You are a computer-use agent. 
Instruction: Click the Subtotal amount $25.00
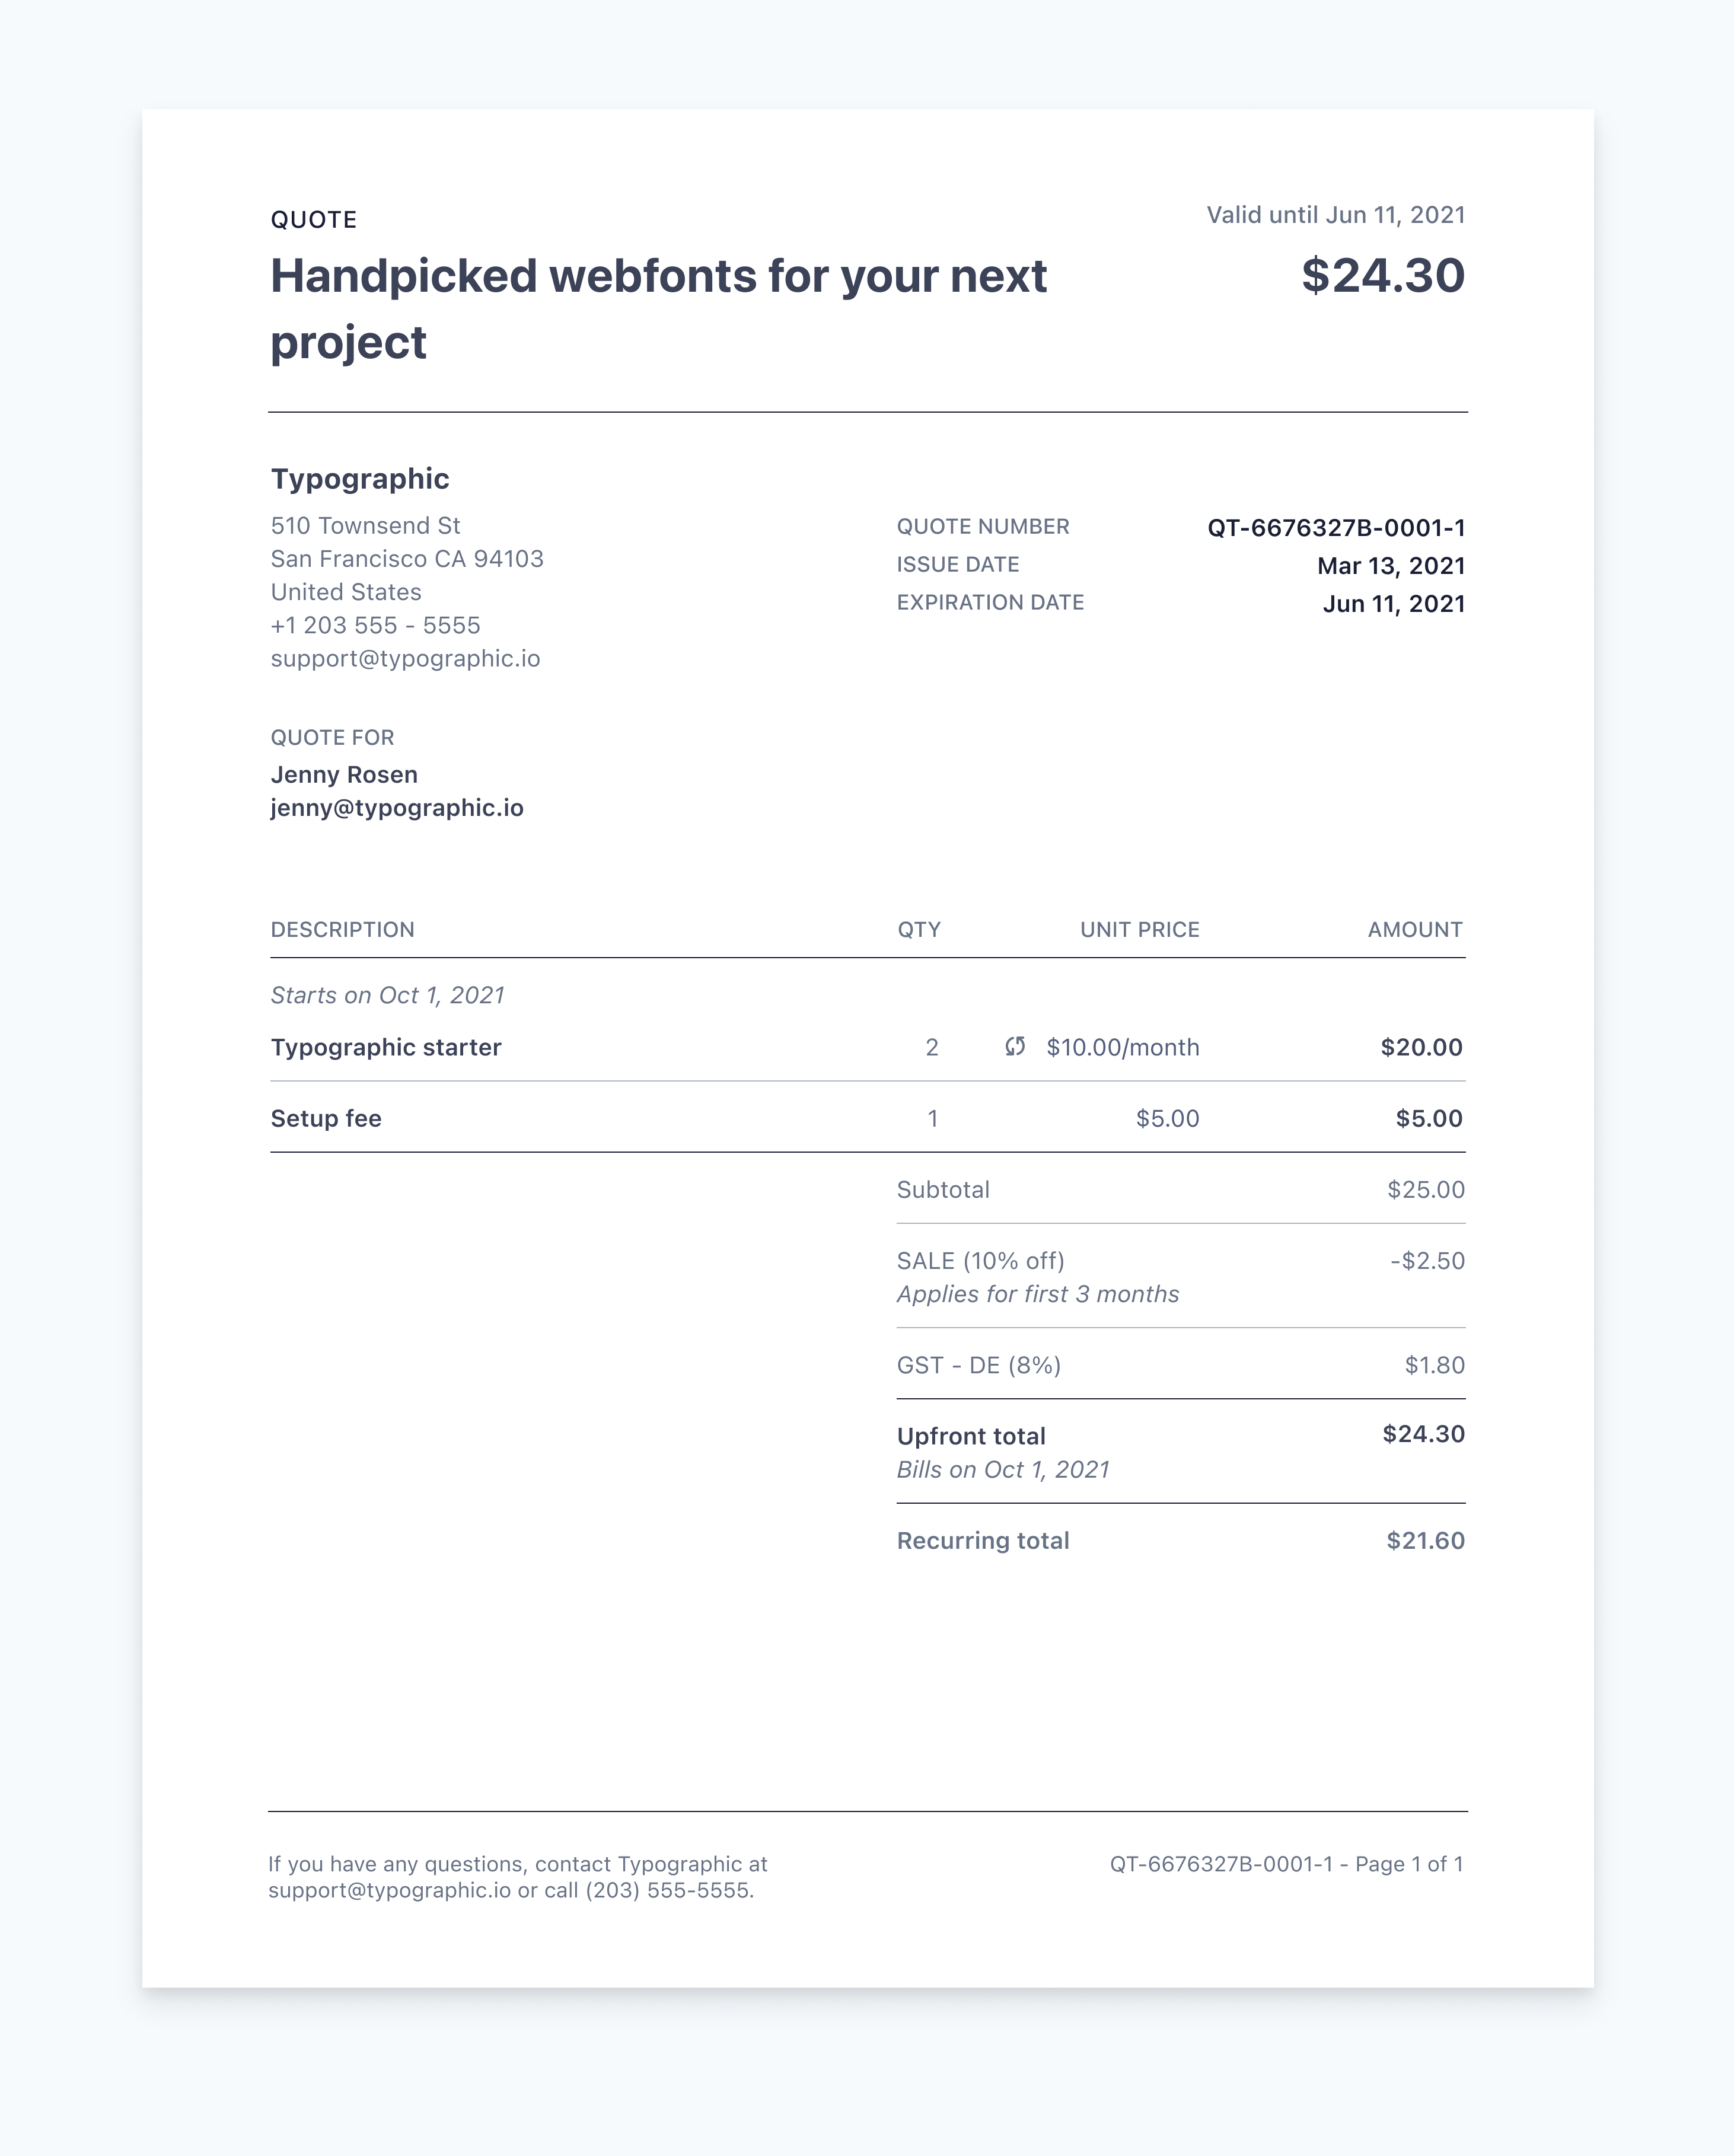tap(1426, 1189)
